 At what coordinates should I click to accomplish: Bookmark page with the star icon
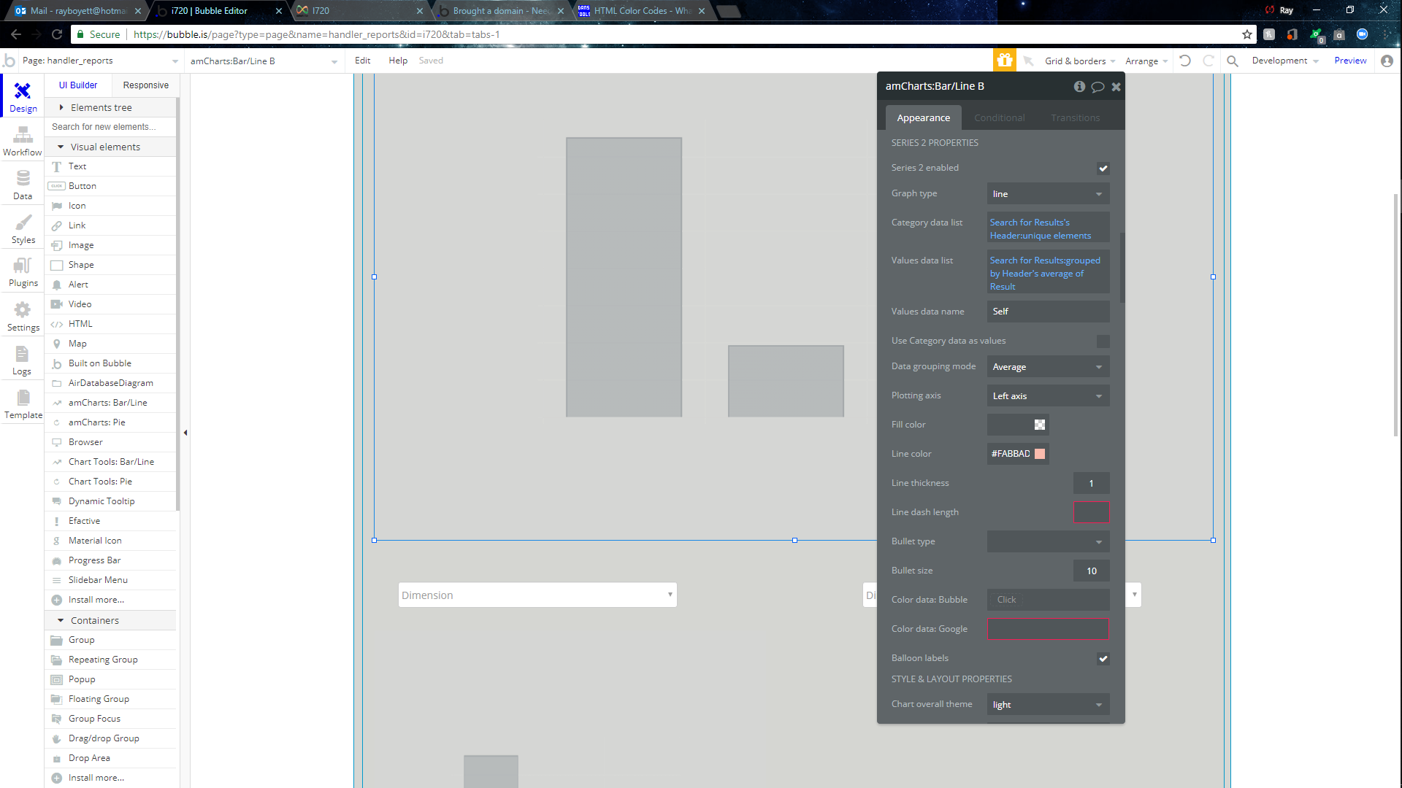[1246, 34]
